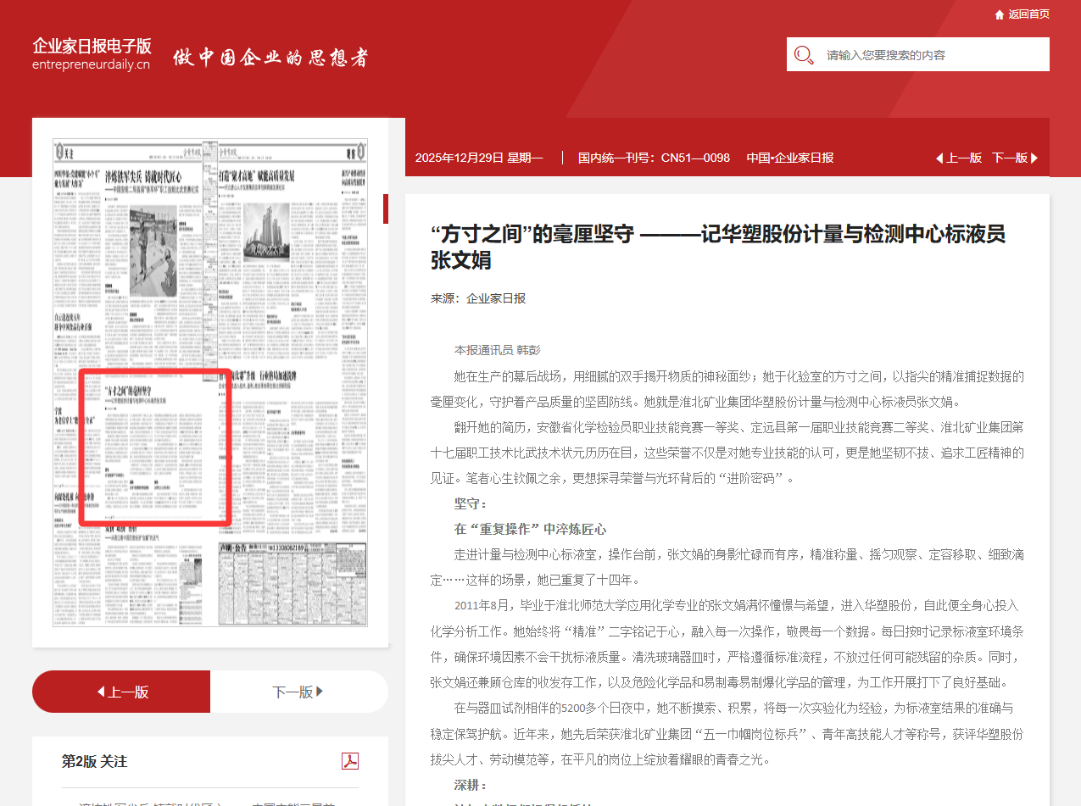Viewport: 1081px width, 806px height.
Task: Click the home icon beside 返回首页
Action: tap(1000, 14)
